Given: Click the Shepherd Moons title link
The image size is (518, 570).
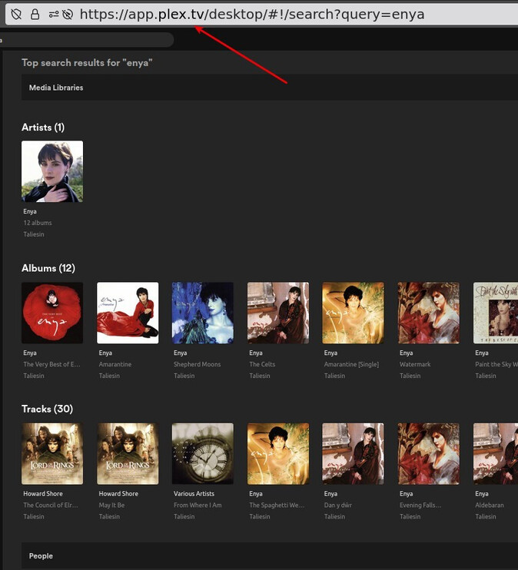Looking at the screenshot, I should tap(198, 364).
